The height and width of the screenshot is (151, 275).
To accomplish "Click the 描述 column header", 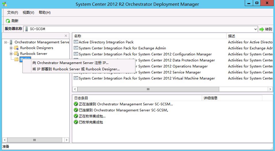I will pyautogui.click(x=250, y=36).
